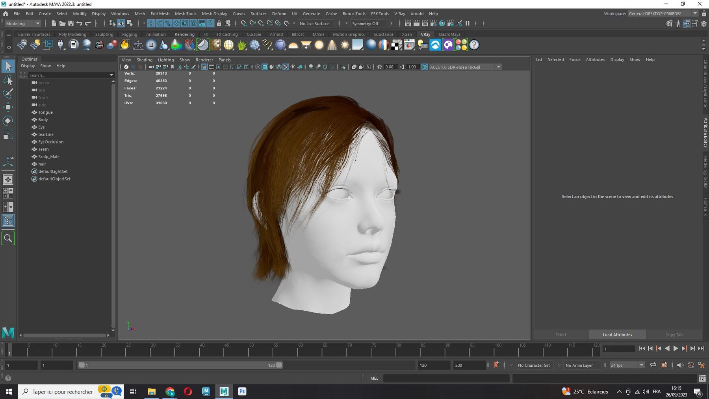Screen dimensions: 709x399
Task: Toggle sound mute speaker on range slider
Action: [680, 365]
